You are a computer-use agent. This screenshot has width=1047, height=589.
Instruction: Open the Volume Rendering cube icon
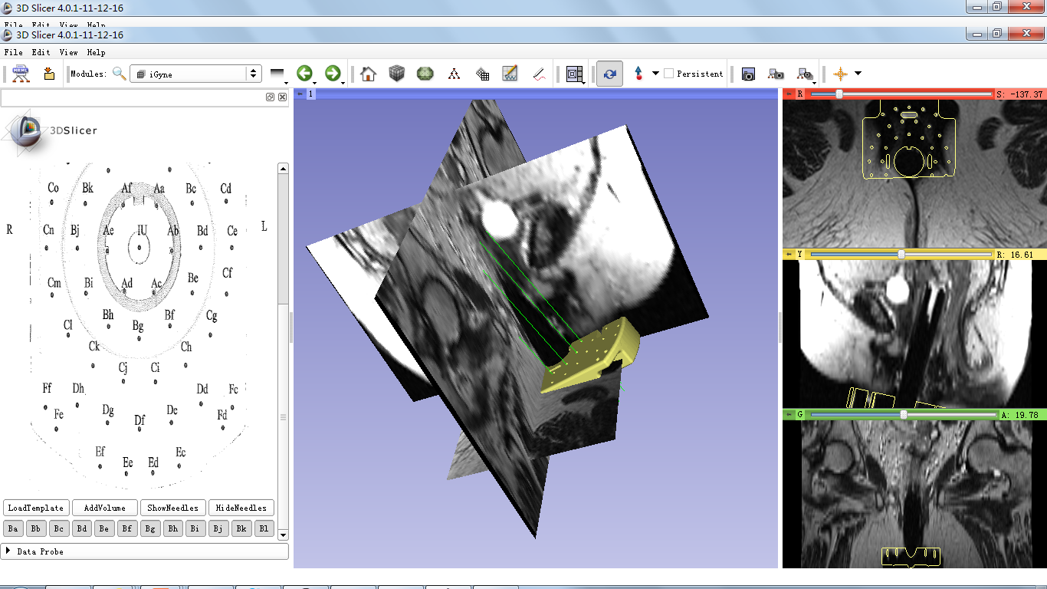(396, 74)
